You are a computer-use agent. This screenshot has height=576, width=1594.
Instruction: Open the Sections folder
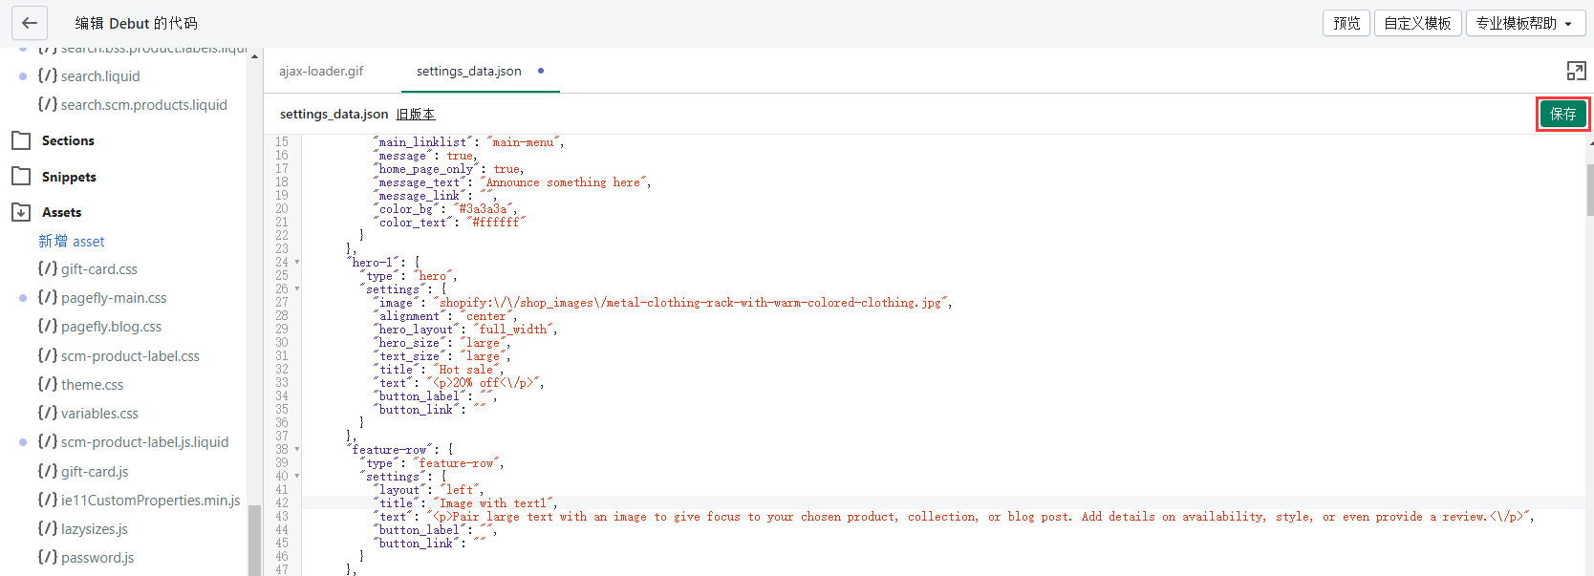(68, 140)
